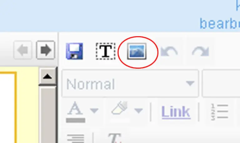Click the scrollbar up arrow
This screenshot has width=240, height=143.
47,76
